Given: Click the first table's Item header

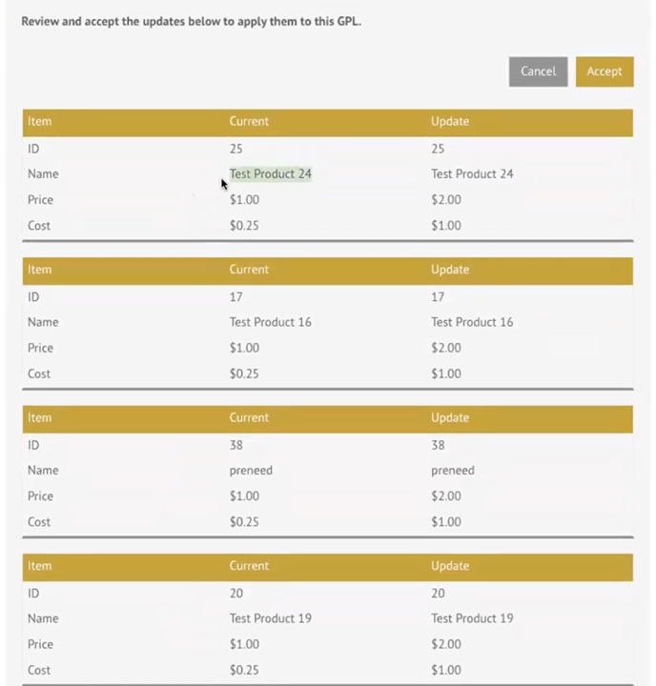Looking at the screenshot, I should point(39,121).
